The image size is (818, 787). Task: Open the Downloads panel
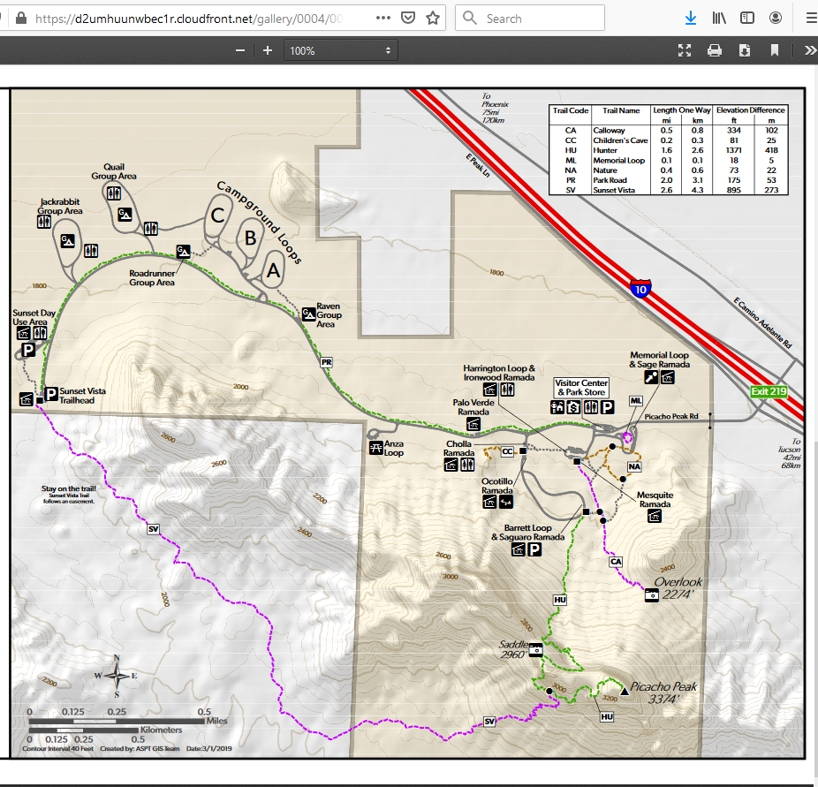(691, 18)
